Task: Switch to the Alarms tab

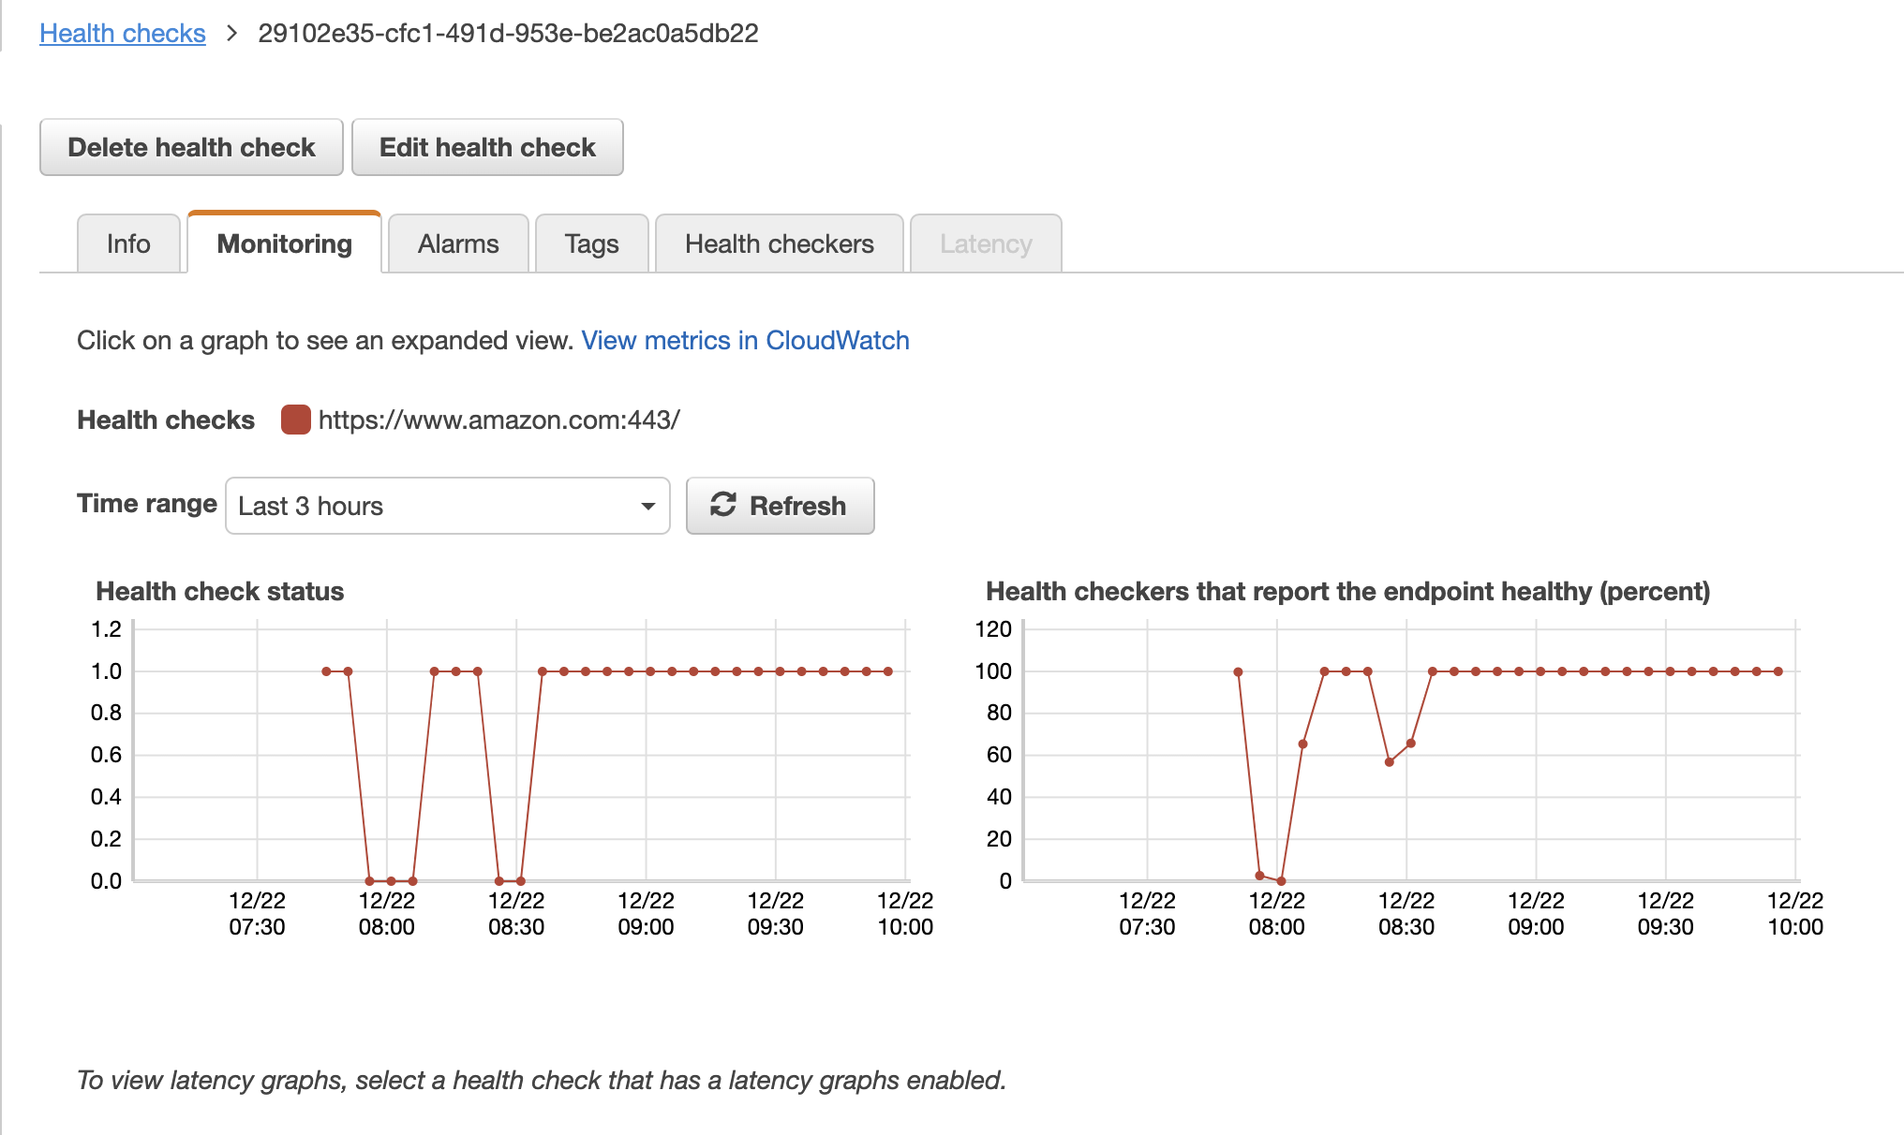Action: click(458, 243)
